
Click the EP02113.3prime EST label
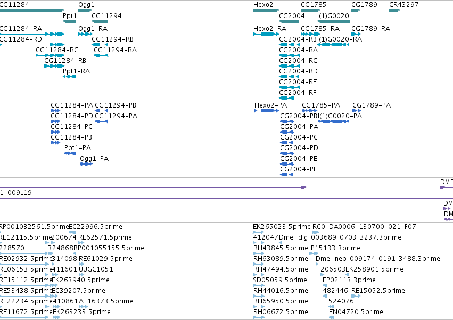point(349,280)
